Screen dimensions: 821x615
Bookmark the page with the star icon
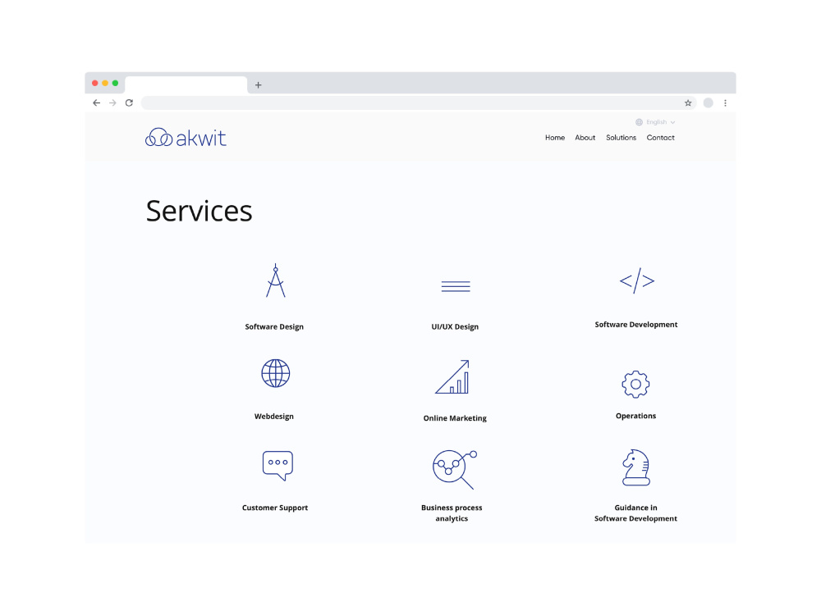pyautogui.click(x=688, y=103)
